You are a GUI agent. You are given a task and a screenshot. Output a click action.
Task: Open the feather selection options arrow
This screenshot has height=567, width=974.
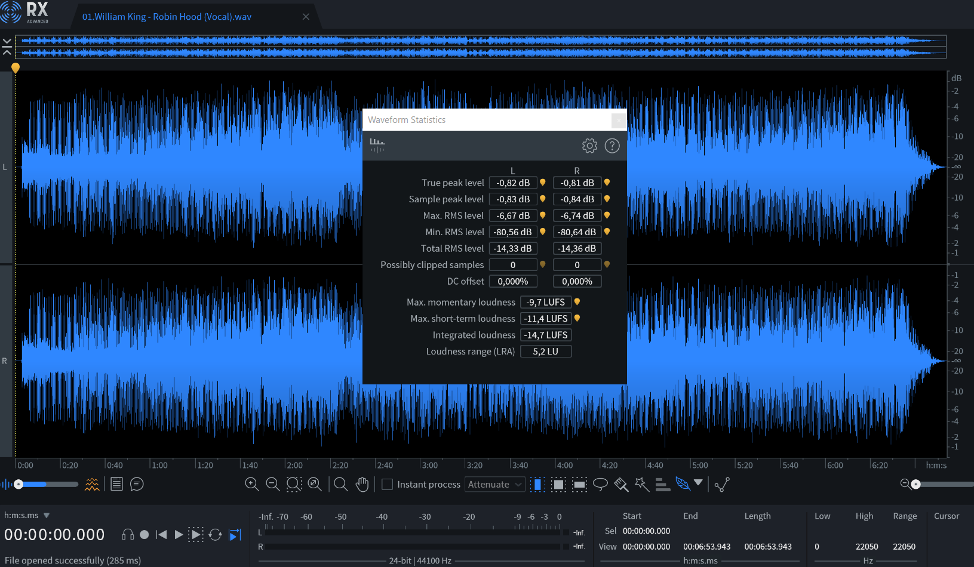698,483
